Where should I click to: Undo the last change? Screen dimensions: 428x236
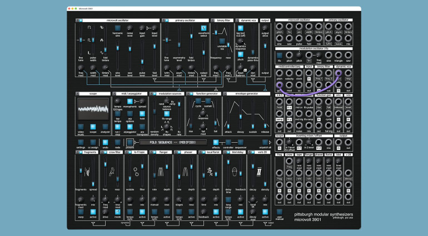106,142
